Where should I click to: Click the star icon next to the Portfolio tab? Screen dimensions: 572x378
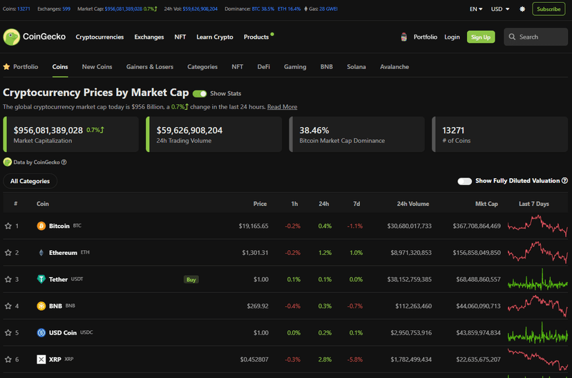[6, 67]
